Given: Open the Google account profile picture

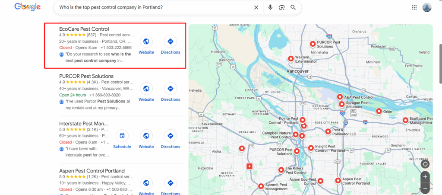Looking at the screenshot, I should coord(427,7).
